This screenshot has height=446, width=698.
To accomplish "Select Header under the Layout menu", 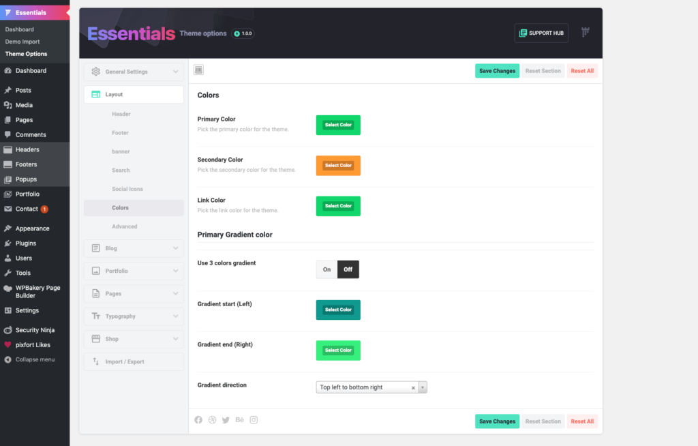I will pos(121,113).
